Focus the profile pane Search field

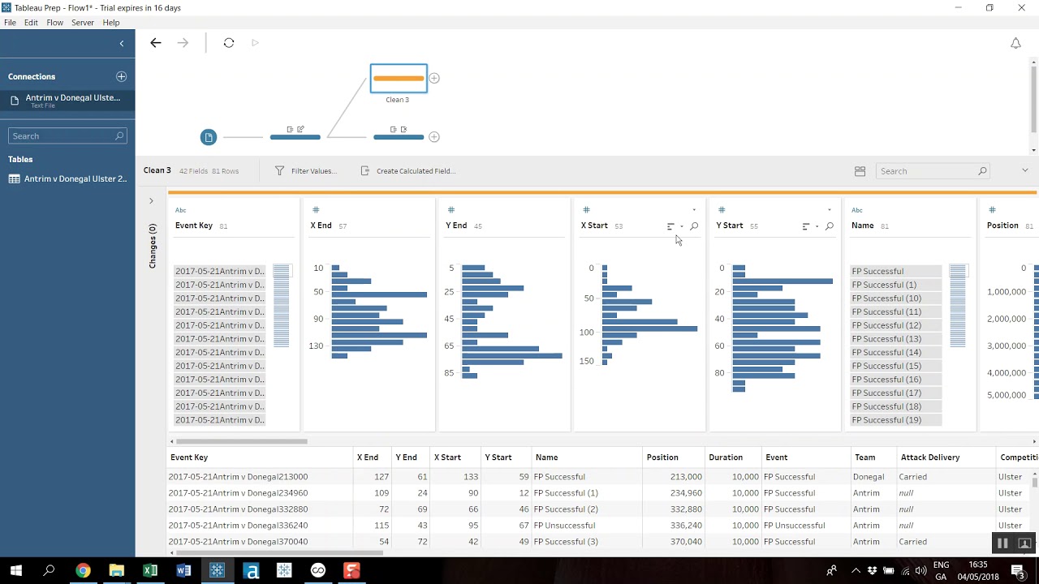(x=932, y=171)
